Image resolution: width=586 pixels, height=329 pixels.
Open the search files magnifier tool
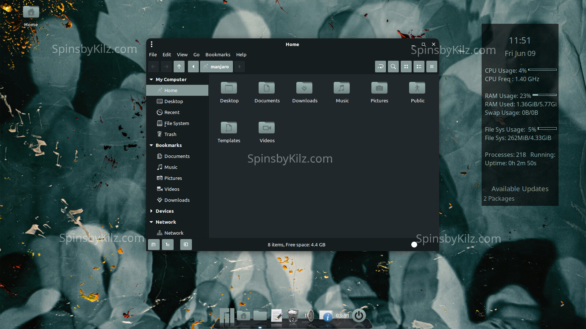393,67
